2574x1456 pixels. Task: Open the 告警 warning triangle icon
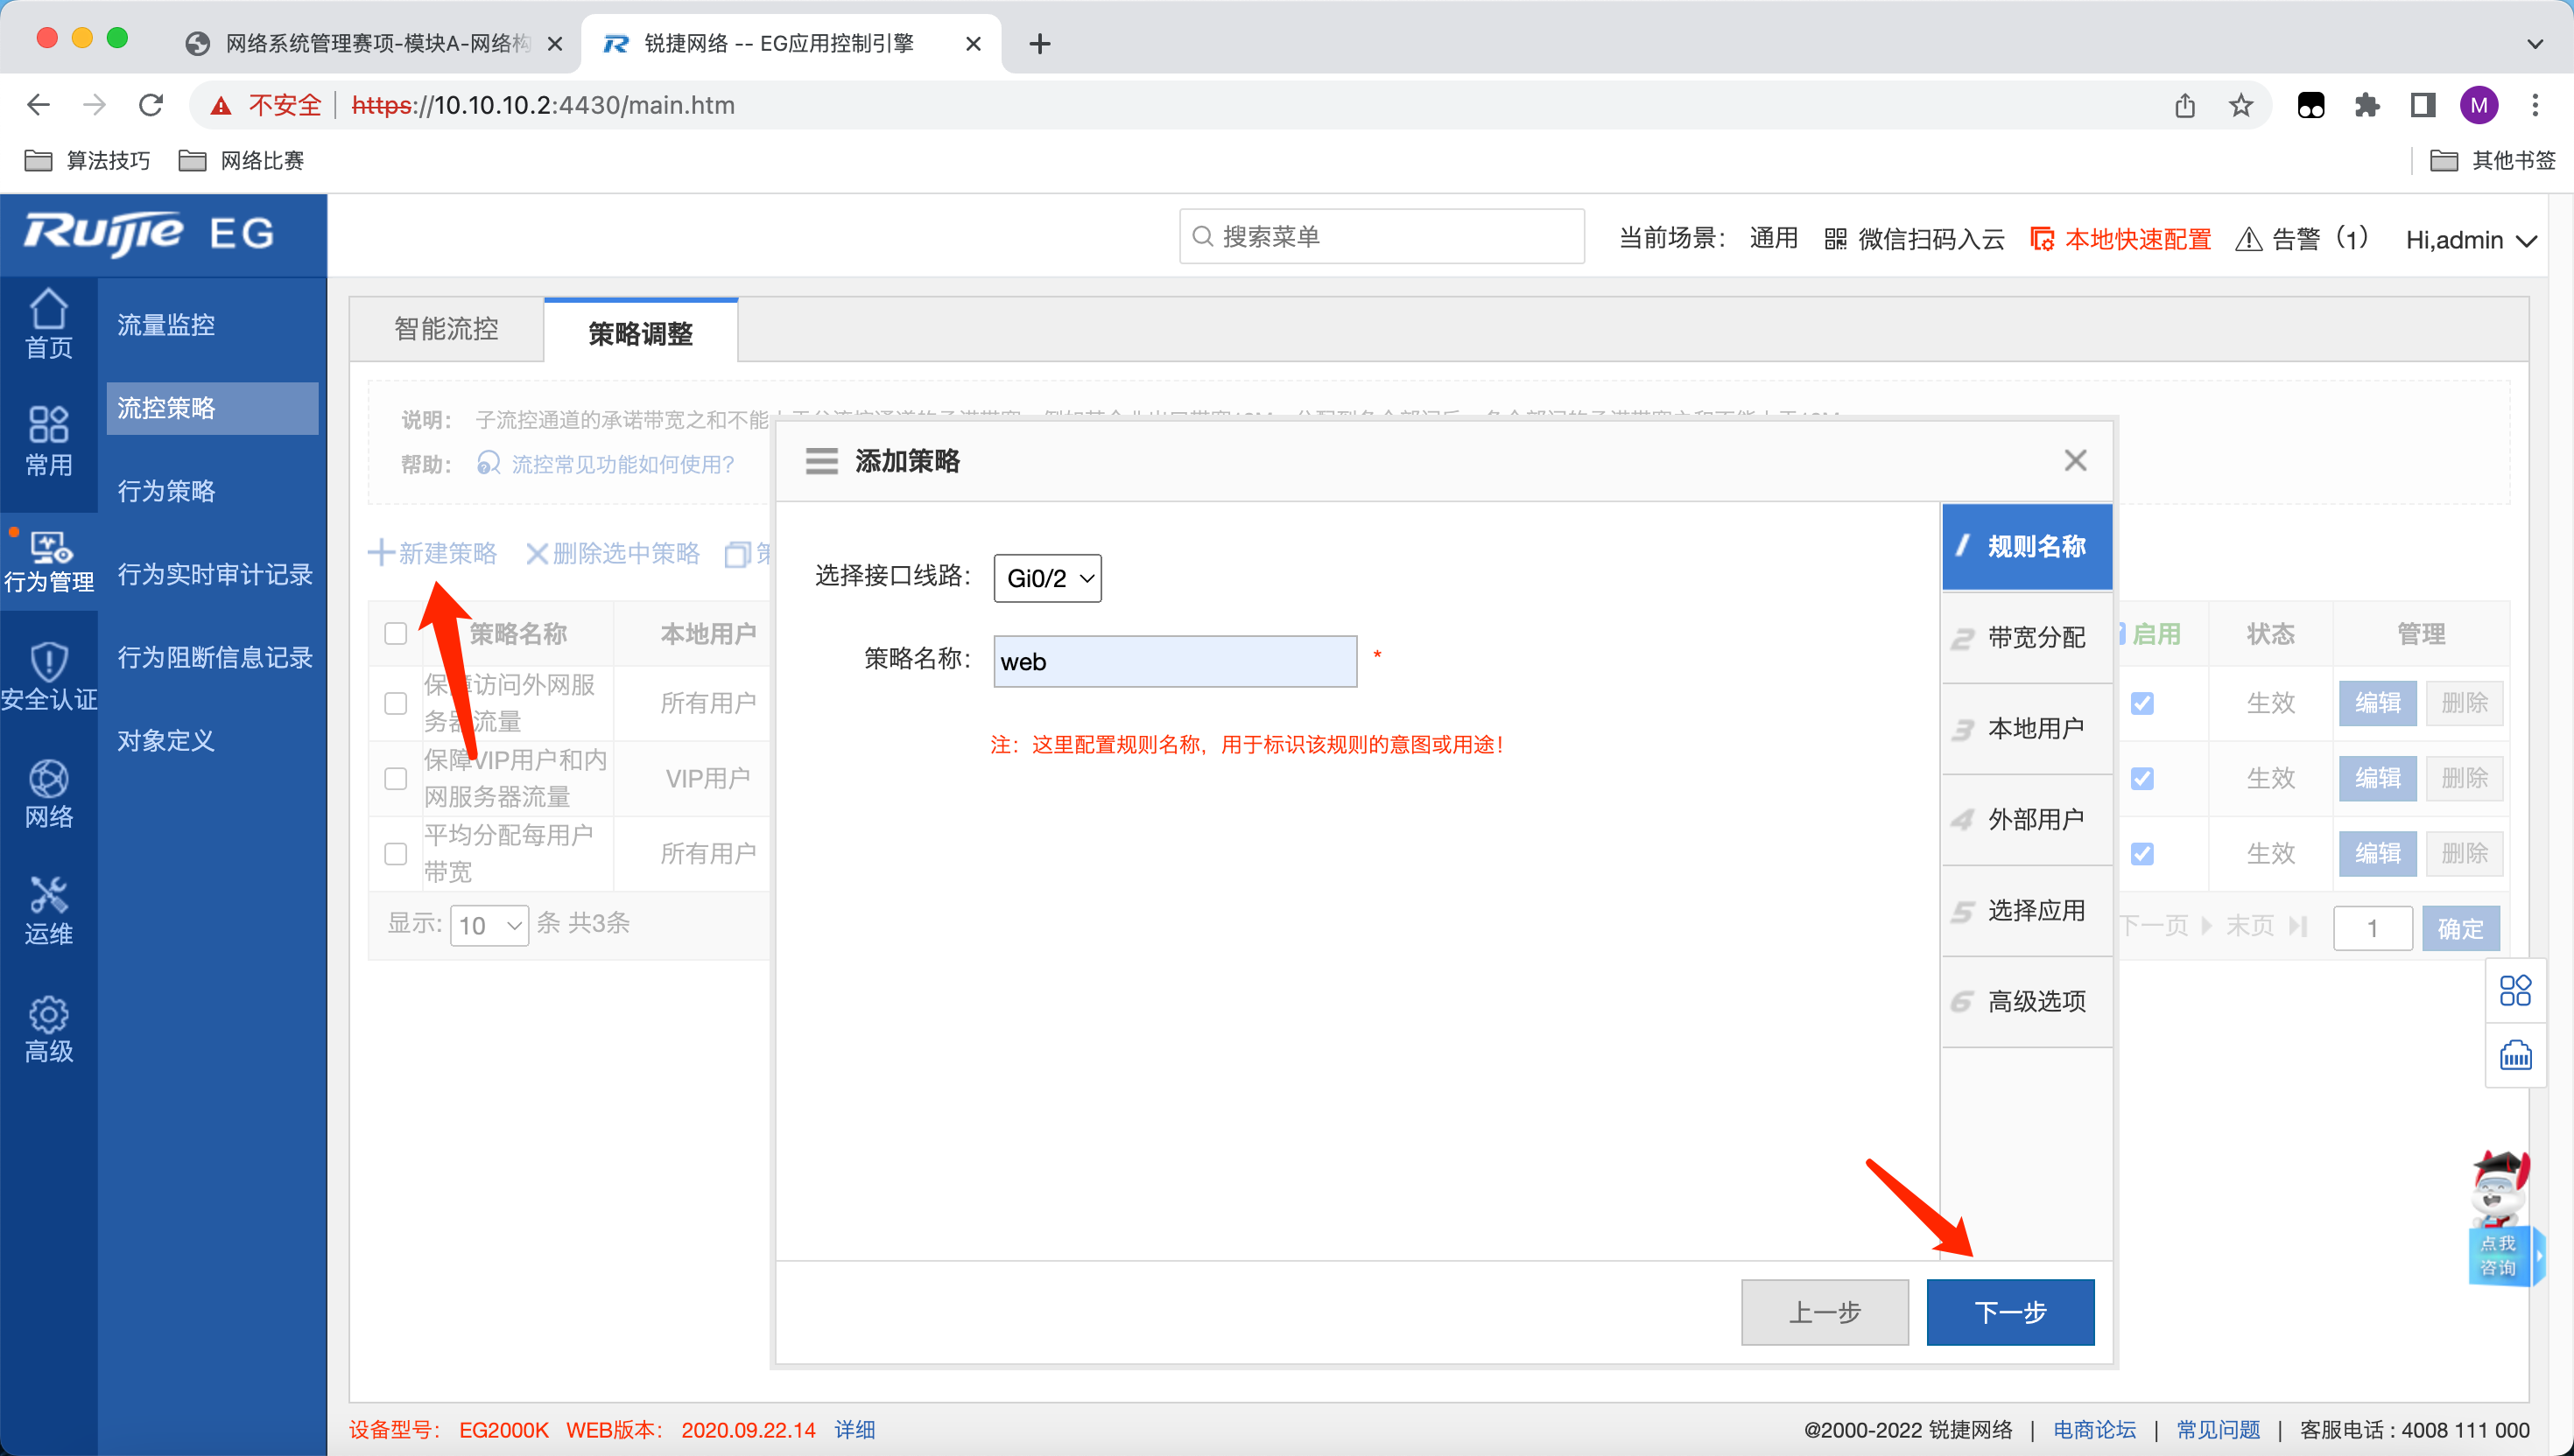(x=2248, y=239)
